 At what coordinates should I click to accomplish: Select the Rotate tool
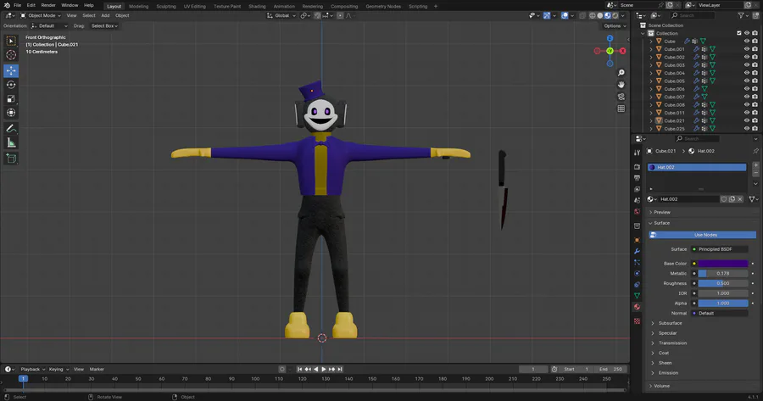[11, 85]
